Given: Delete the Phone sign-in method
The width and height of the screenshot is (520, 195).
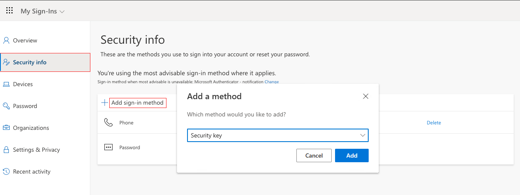Looking at the screenshot, I should [434, 123].
